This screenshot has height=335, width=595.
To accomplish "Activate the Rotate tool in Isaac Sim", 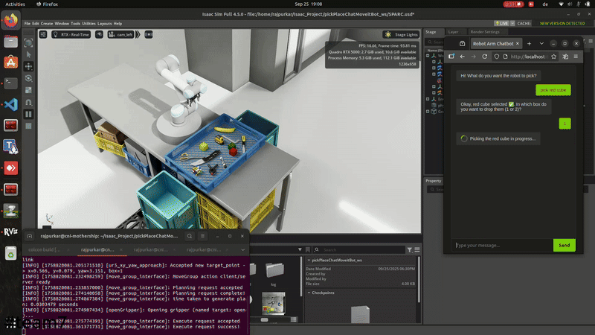I will click(x=28, y=79).
